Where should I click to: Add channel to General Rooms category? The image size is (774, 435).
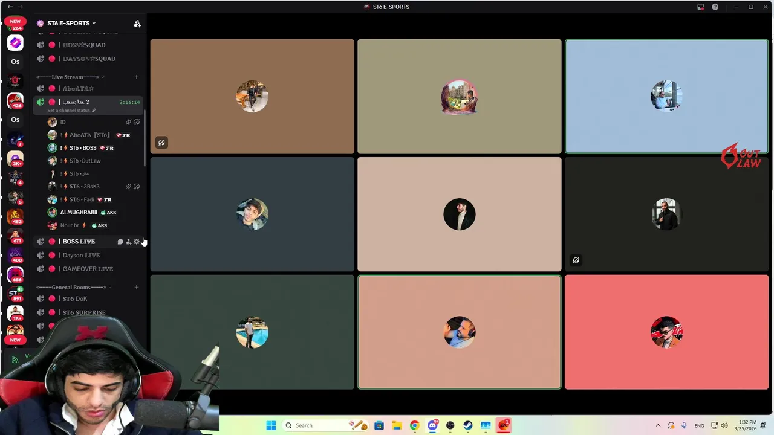[x=137, y=287]
